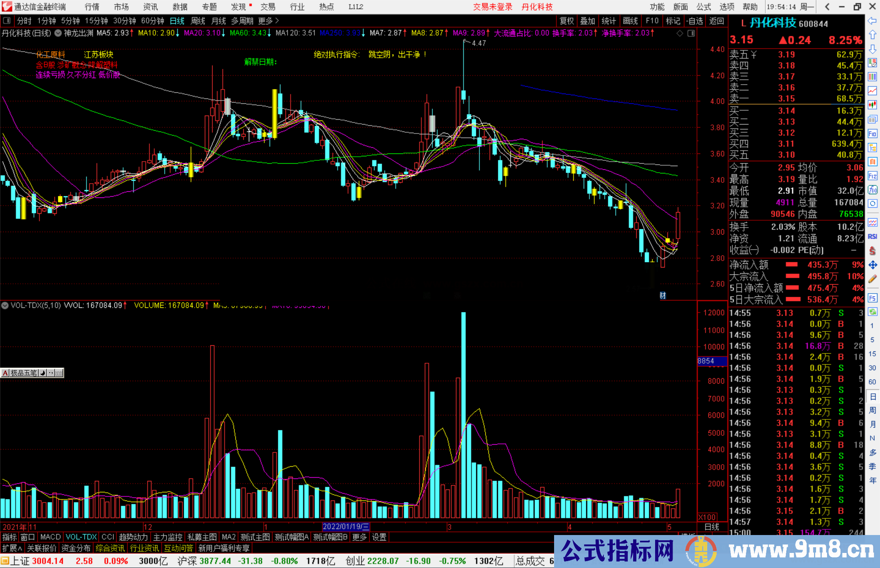
Task: Select the RSI indicator icon
Action: click(872, 237)
